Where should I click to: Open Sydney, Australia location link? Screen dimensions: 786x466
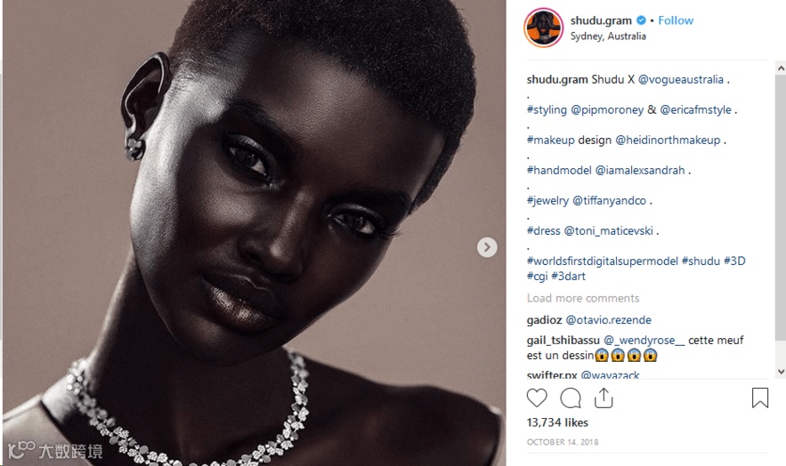click(x=608, y=36)
